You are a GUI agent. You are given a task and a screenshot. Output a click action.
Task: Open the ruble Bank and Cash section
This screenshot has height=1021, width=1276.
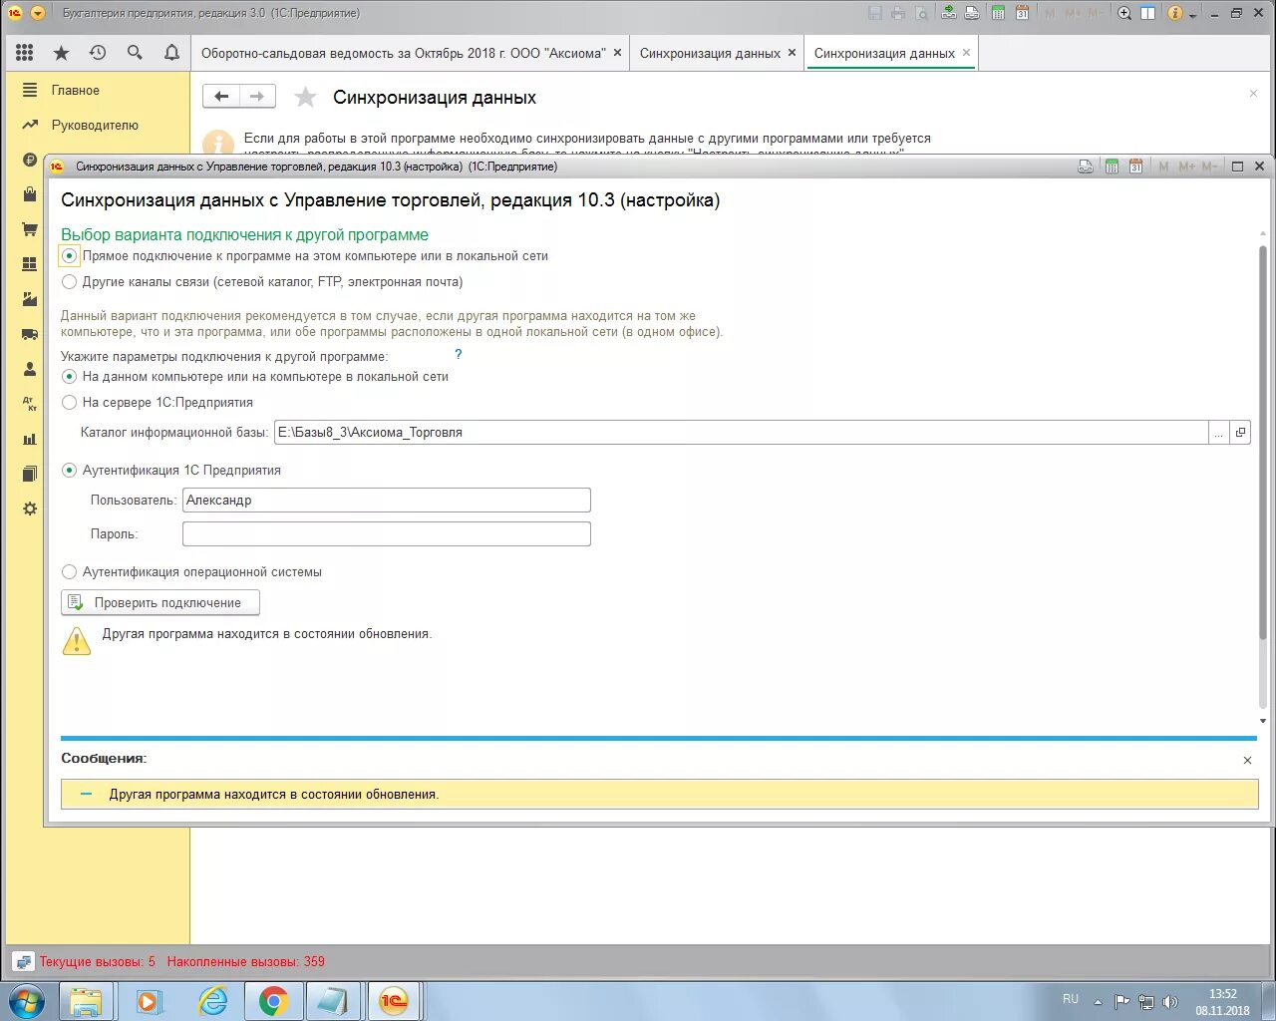point(30,160)
